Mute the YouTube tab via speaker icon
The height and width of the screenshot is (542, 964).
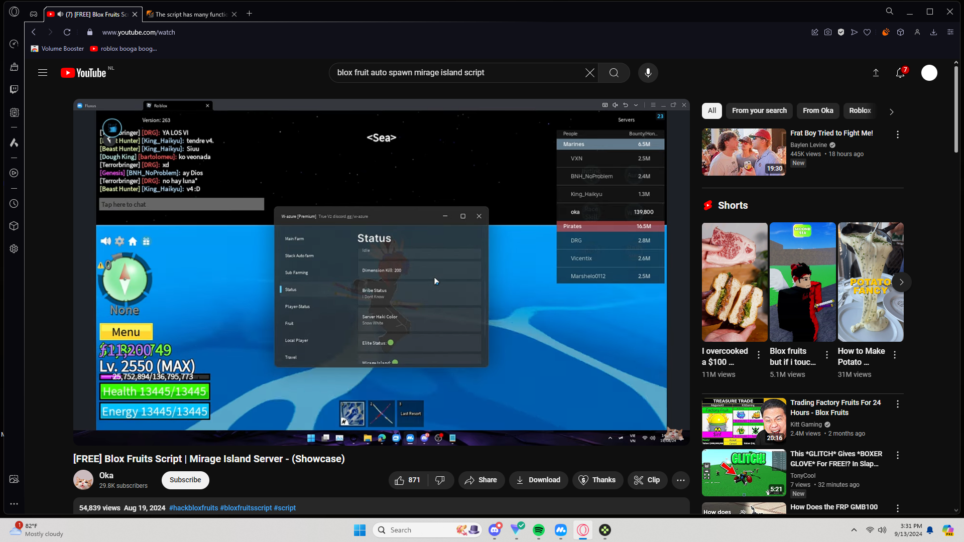click(60, 14)
